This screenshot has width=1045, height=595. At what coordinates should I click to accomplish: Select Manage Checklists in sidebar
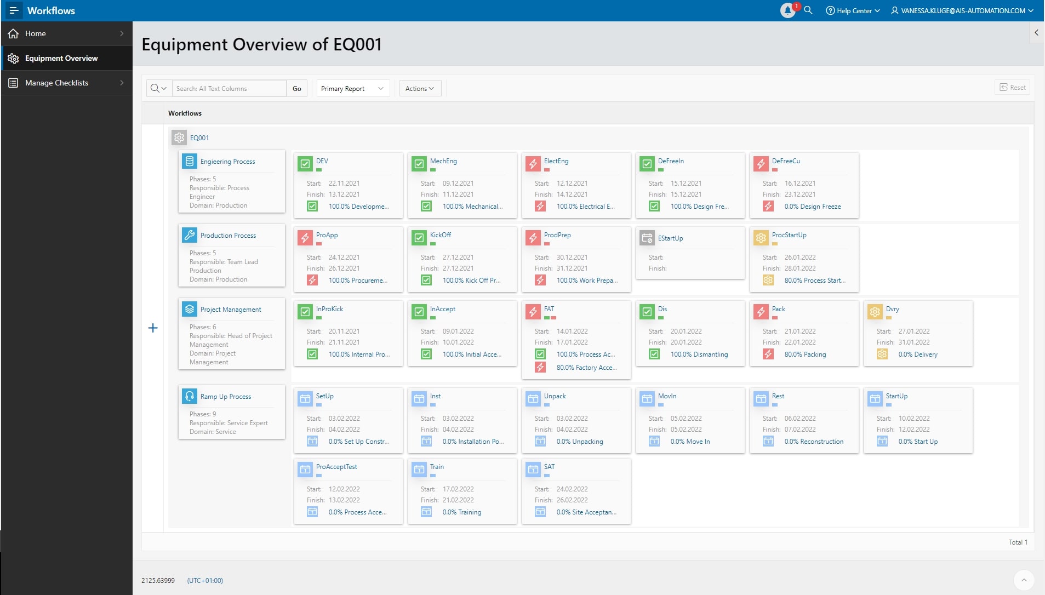(x=56, y=83)
